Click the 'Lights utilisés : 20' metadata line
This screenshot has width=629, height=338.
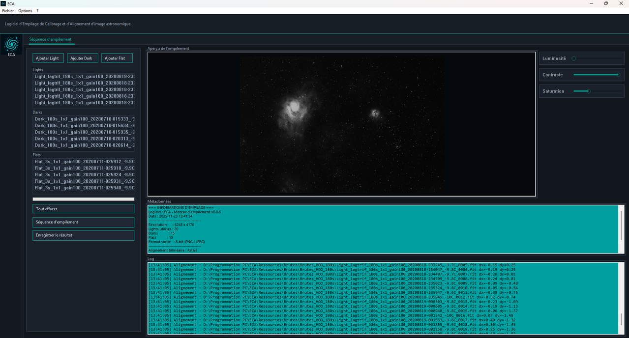[163, 229]
